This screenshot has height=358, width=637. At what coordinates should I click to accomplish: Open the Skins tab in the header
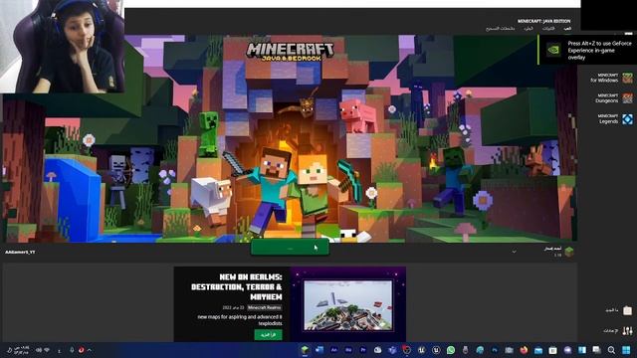coord(529,29)
